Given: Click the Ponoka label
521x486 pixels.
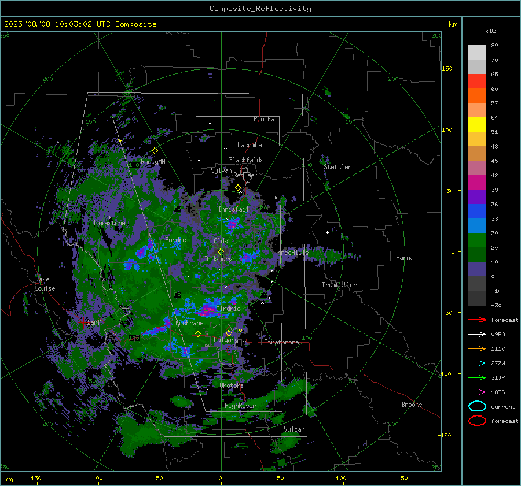Looking at the screenshot, I should point(264,119).
